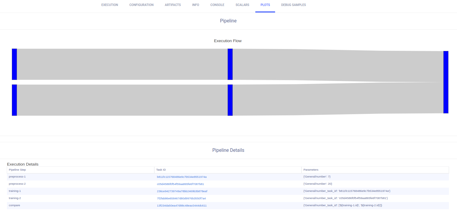Click the gray flow between the upper-left and upper-middle nodes
The image size is (457, 211).
point(122,64)
